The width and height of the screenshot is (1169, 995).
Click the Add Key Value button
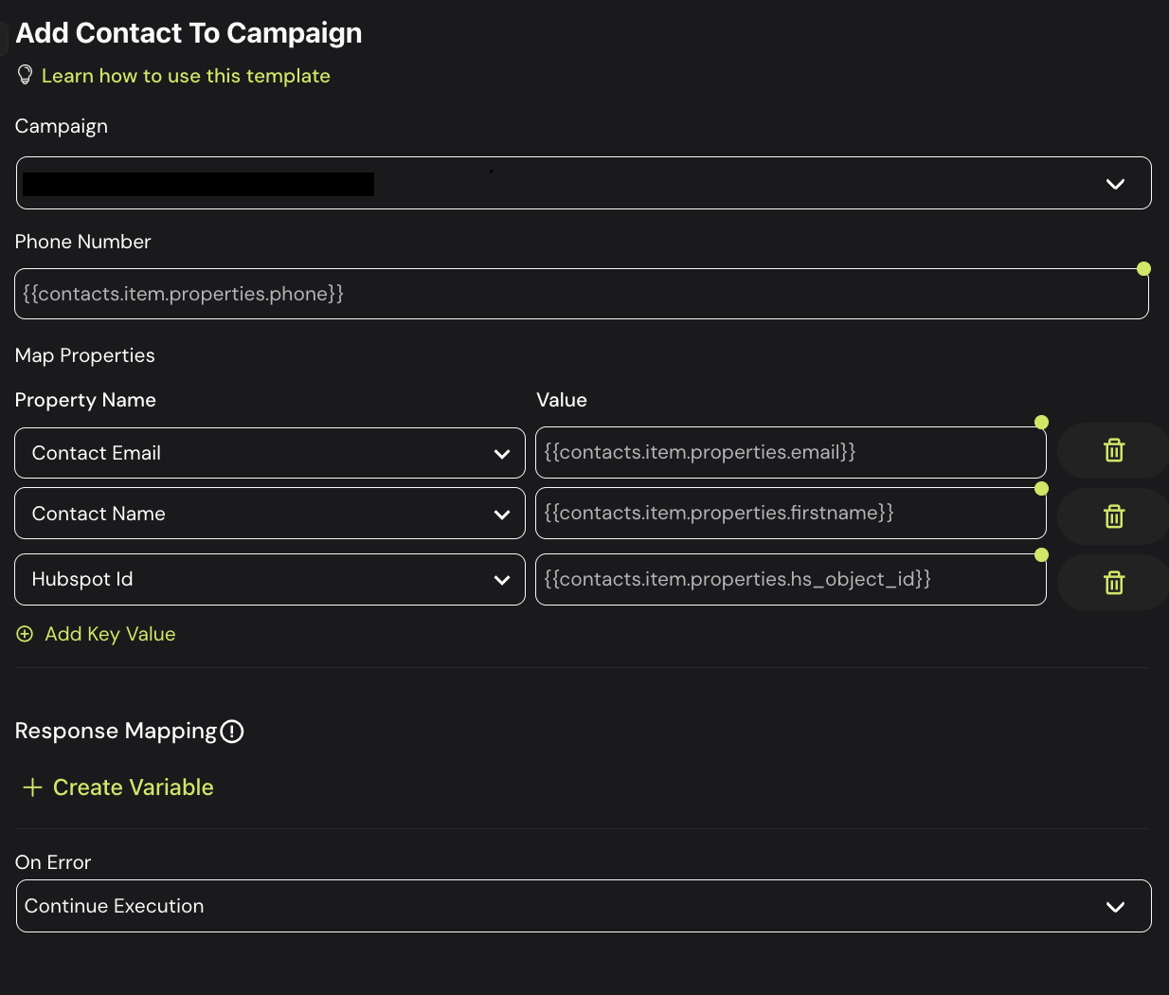(x=110, y=634)
